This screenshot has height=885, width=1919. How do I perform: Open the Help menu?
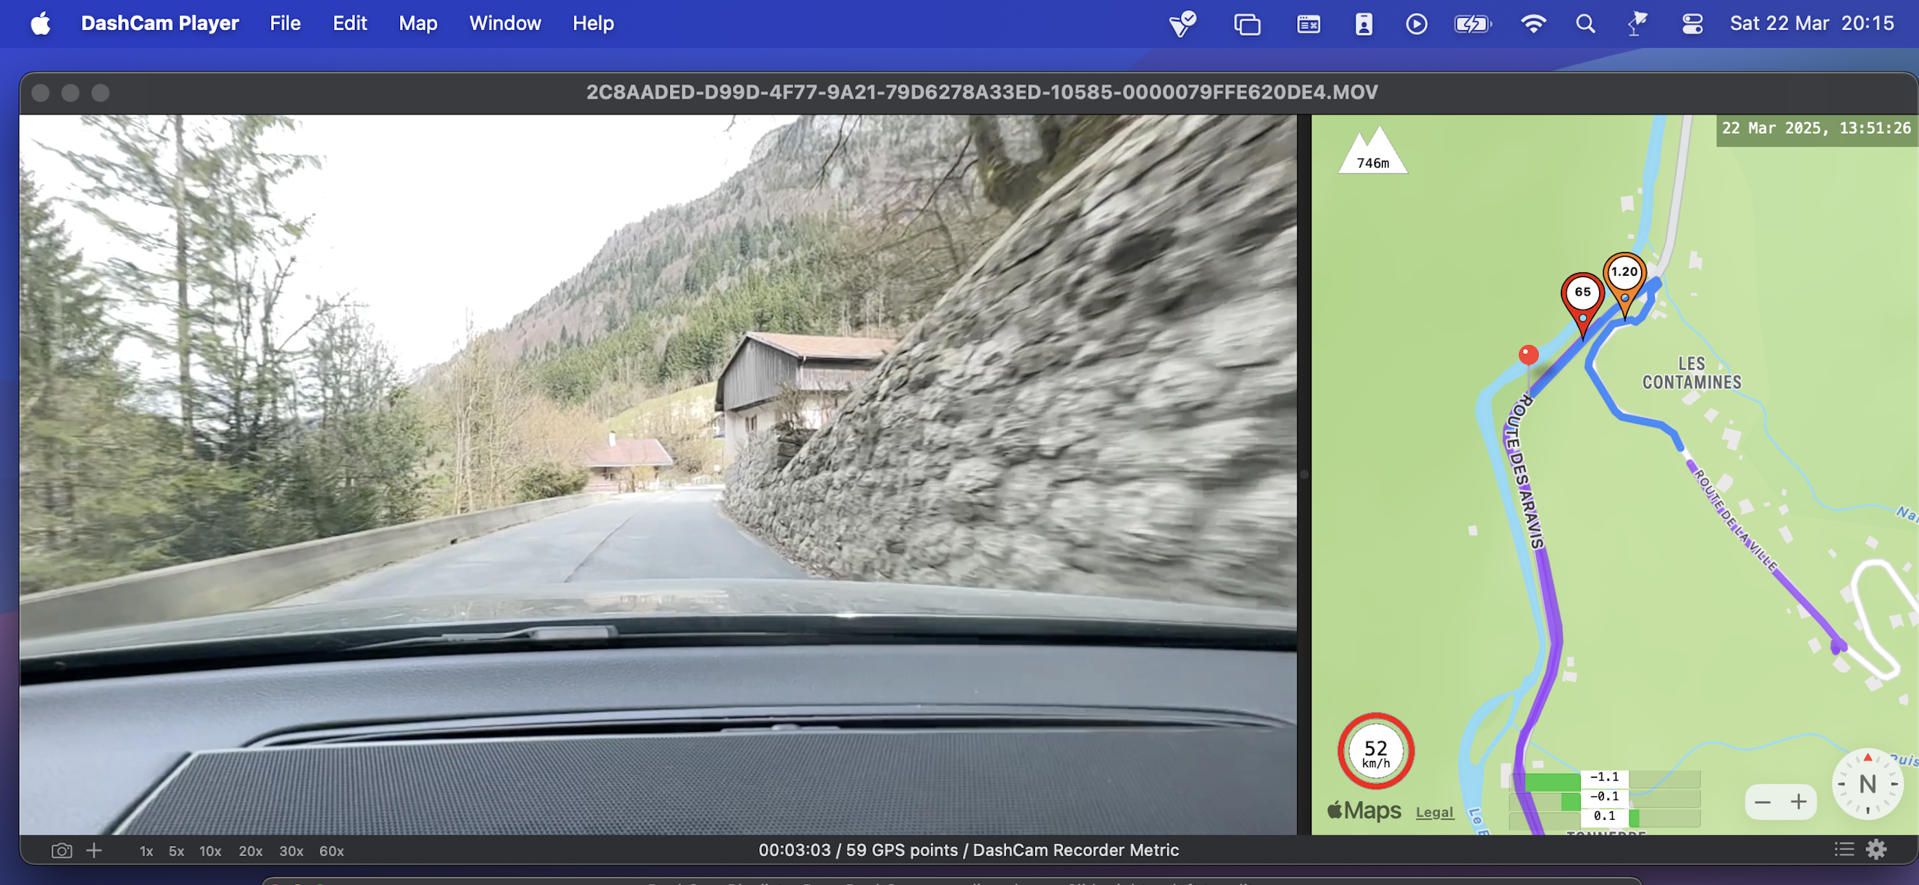coord(592,23)
